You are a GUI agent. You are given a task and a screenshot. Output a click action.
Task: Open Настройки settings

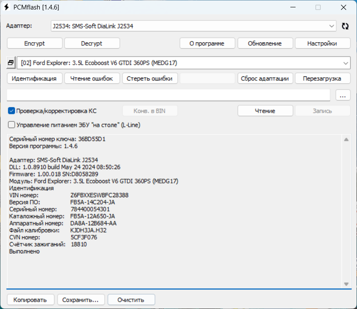[x=323, y=43]
